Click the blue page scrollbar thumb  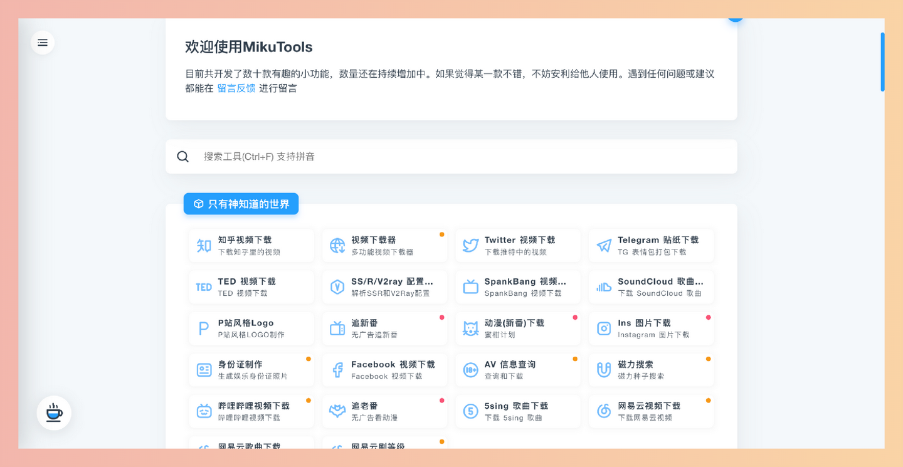[882, 62]
